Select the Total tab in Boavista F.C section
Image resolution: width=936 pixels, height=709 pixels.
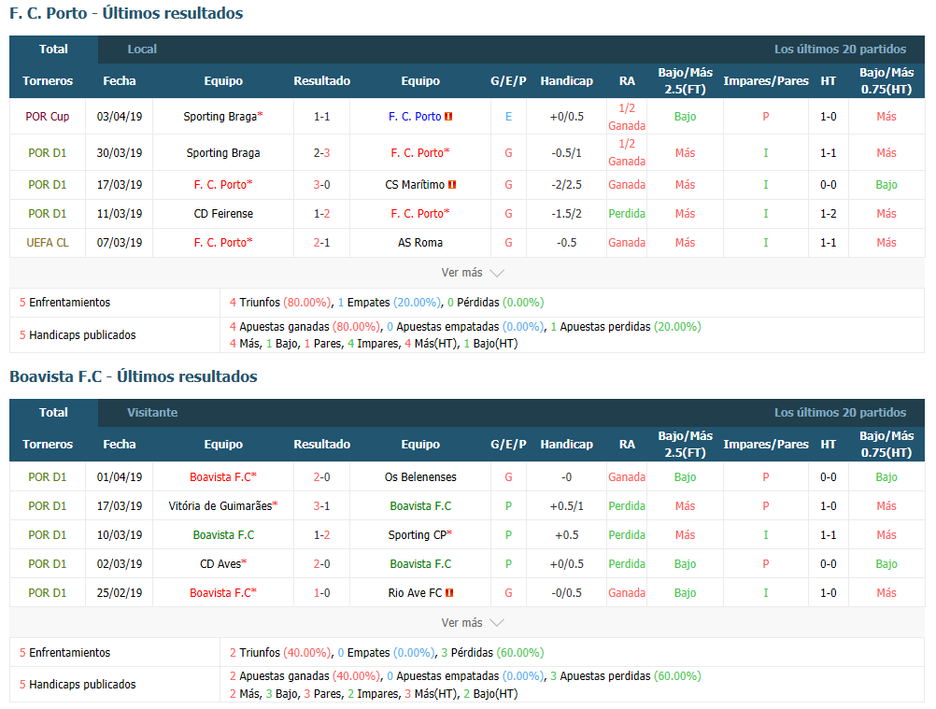[x=54, y=413]
